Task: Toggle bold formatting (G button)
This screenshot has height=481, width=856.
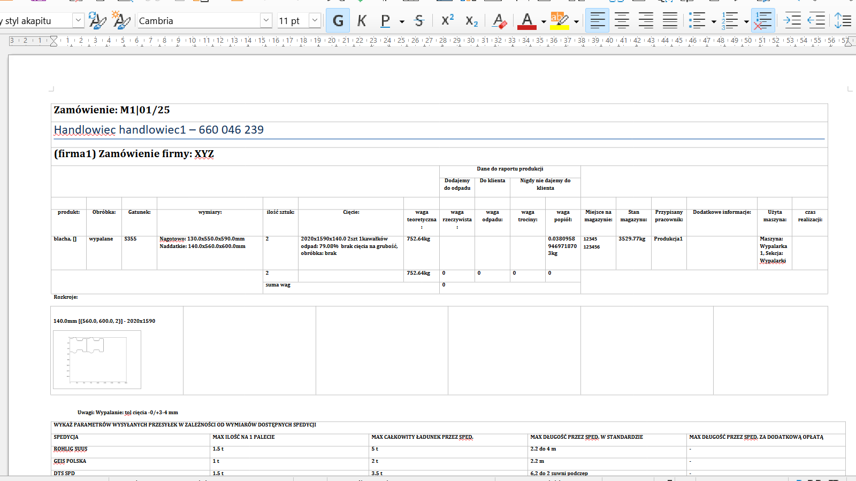Action: [x=338, y=21]
